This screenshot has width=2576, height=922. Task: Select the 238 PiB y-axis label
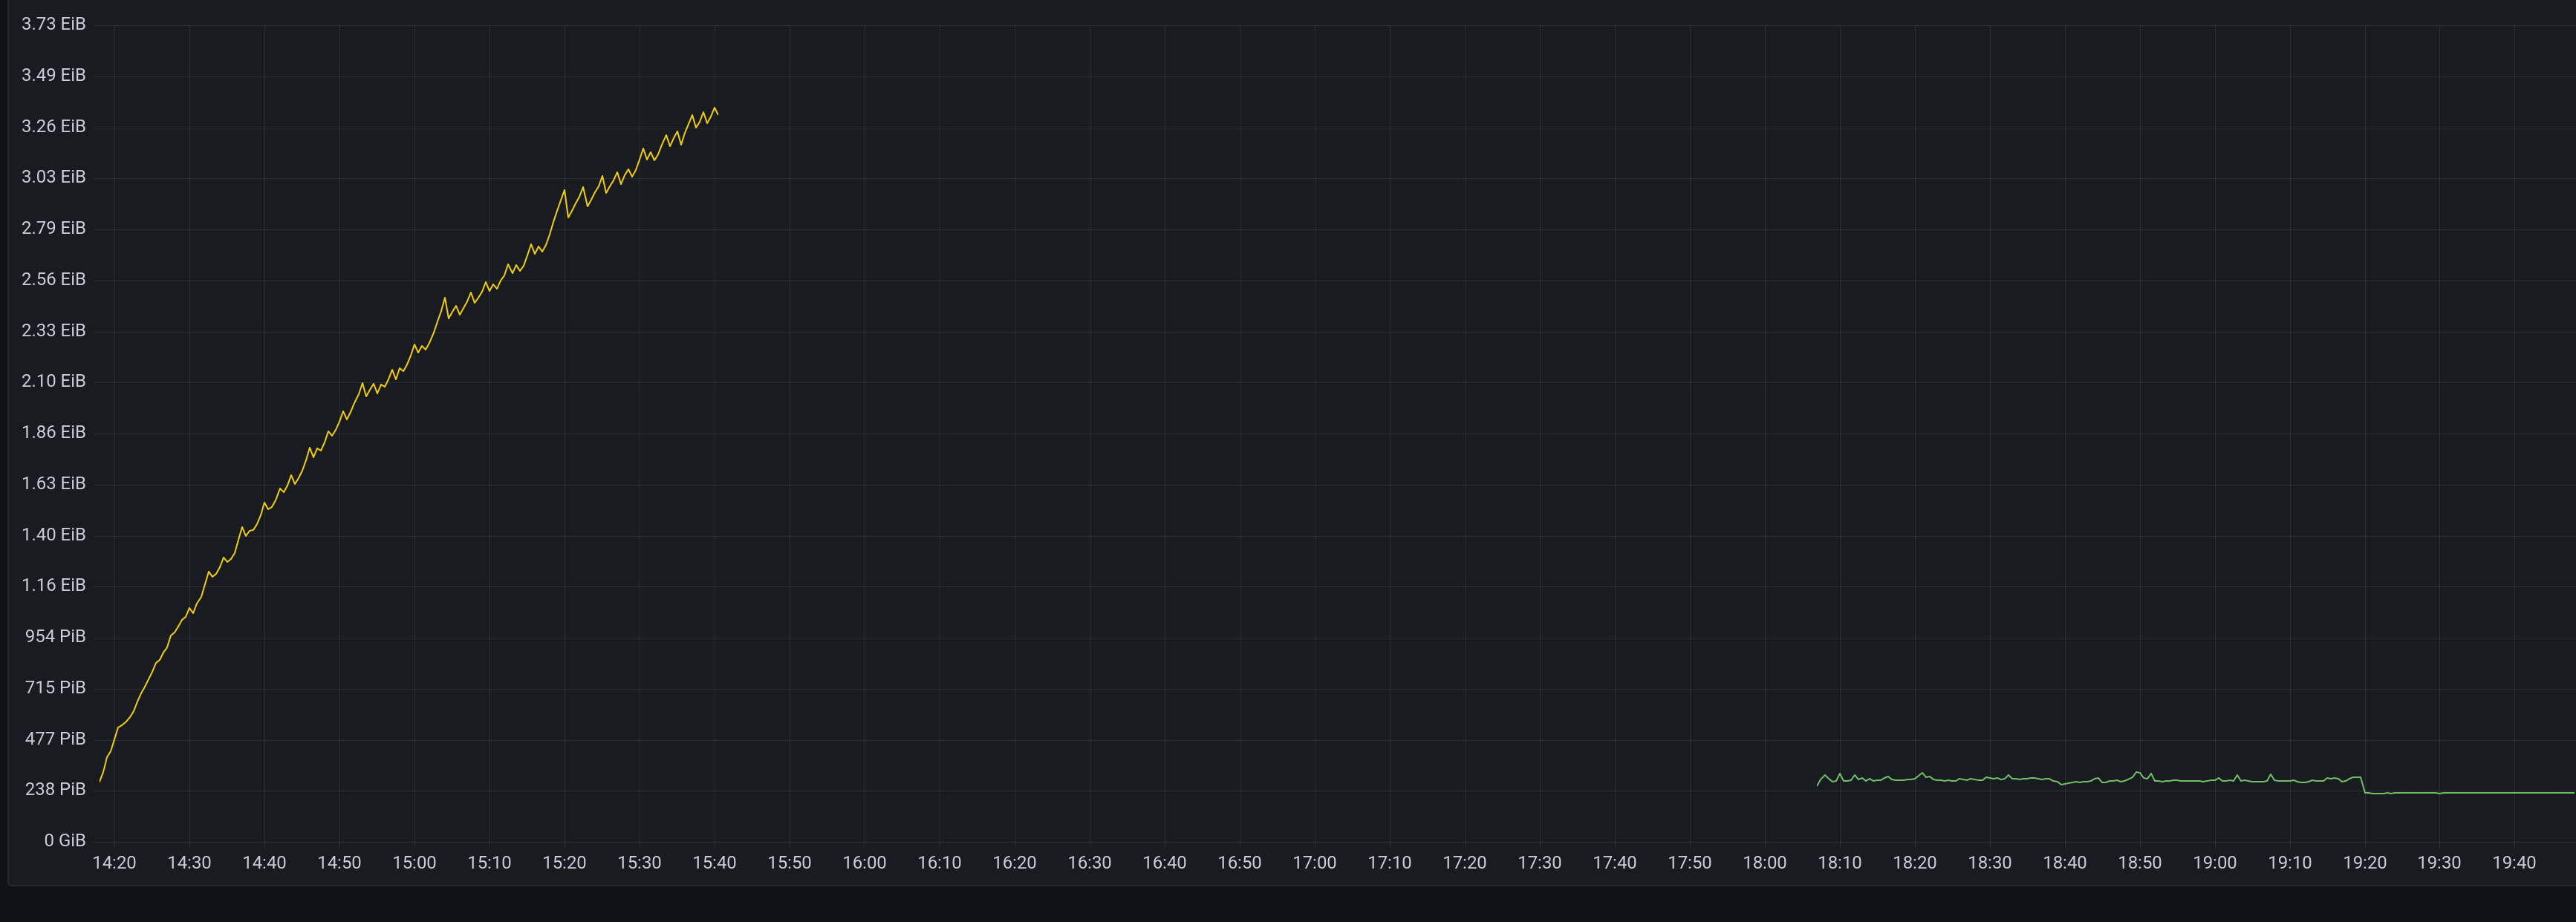tap(55, 788)
